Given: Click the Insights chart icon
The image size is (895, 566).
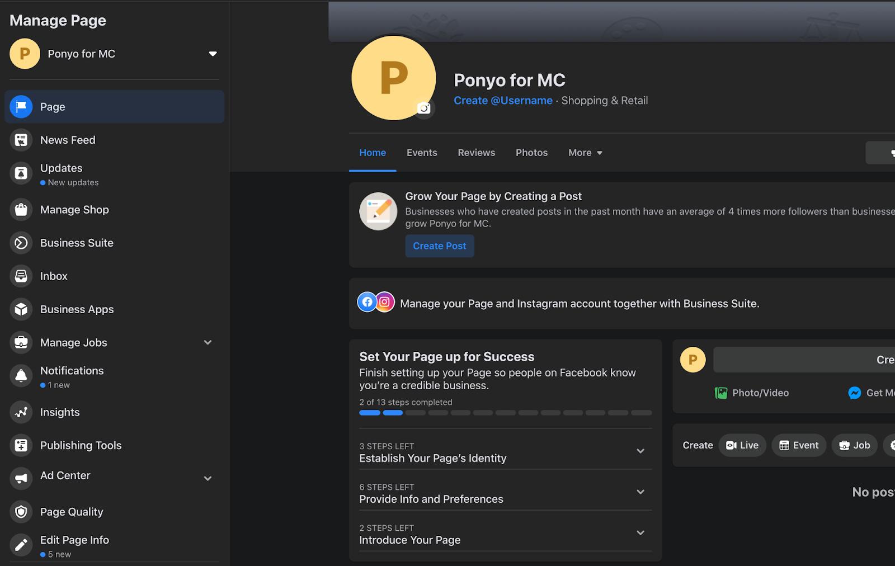Looking at the screenshot, I should (21, 412).
